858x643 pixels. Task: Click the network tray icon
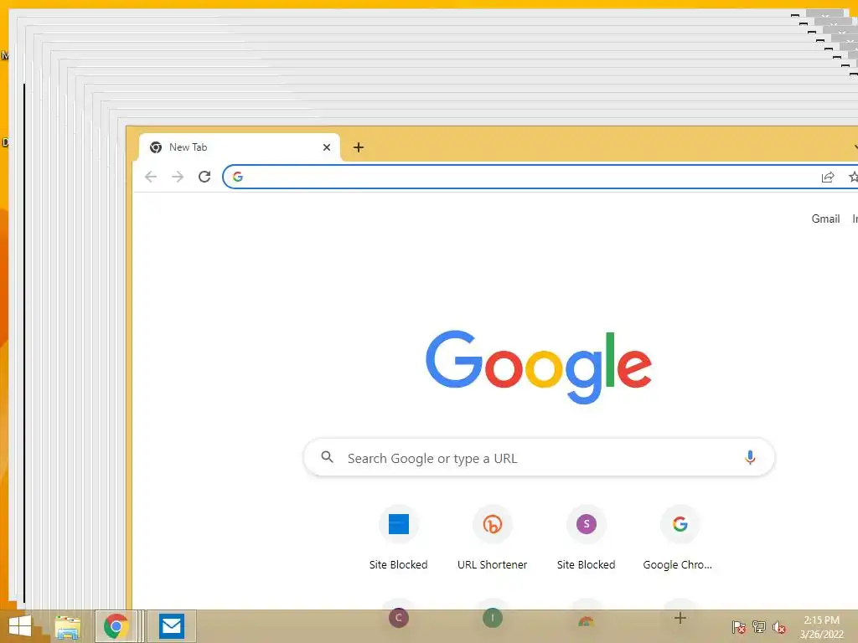click(x=759, y=627)
